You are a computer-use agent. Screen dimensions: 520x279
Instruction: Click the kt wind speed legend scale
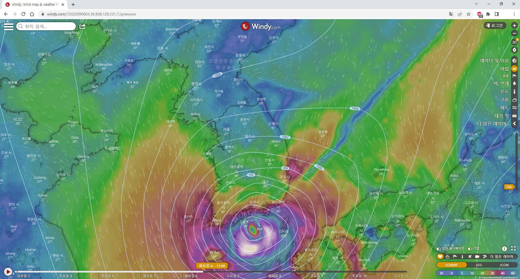click(477, 273)
